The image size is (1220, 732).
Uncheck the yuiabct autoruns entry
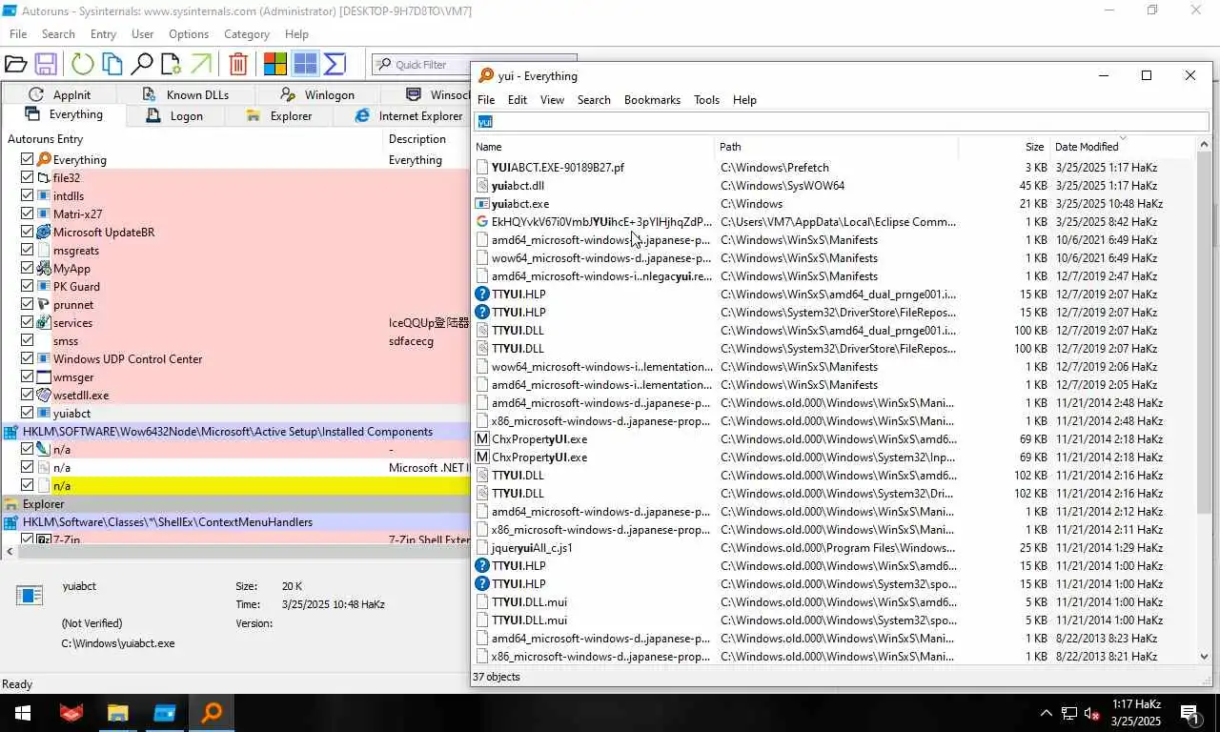pyautogui.click(x=28, y=414)
